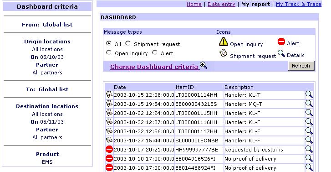Click red alert icon for EE014468924FI
Image resolution: width=331 pixels, height=172 pixels.
point(109,167)
